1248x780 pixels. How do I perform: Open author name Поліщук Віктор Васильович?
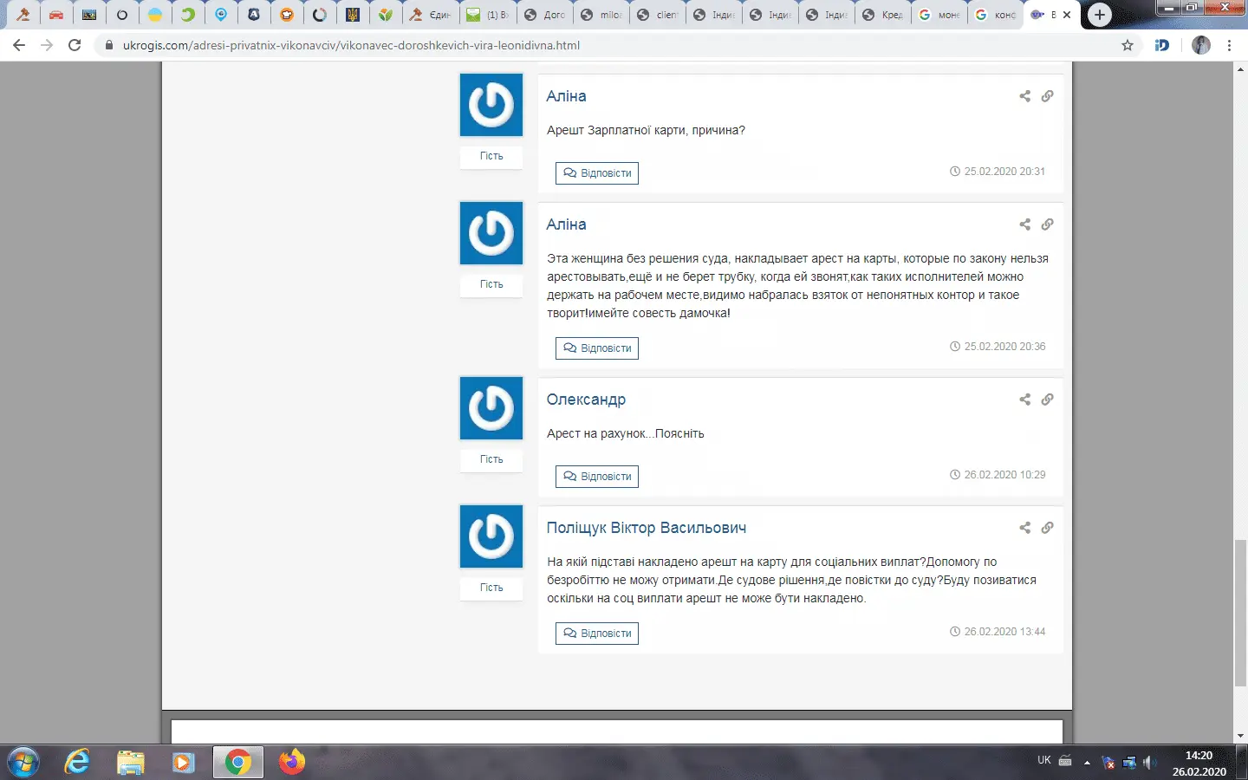[x=646, y=528]
